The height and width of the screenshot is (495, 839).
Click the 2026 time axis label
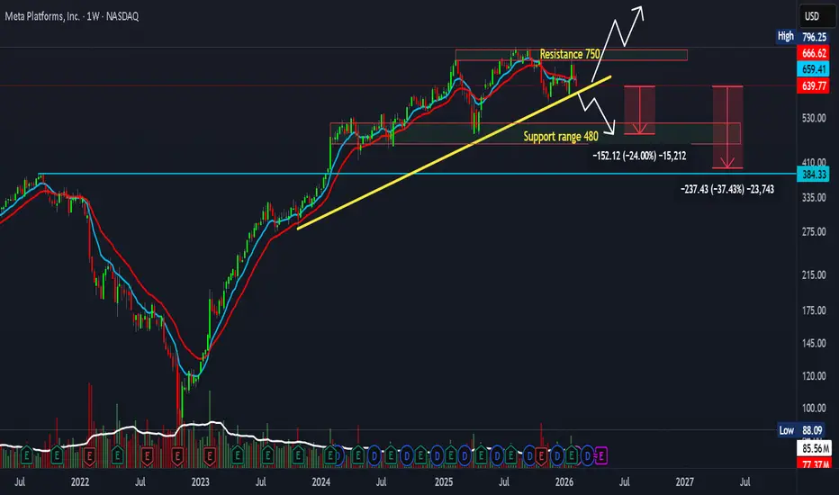tap(564, 482)
